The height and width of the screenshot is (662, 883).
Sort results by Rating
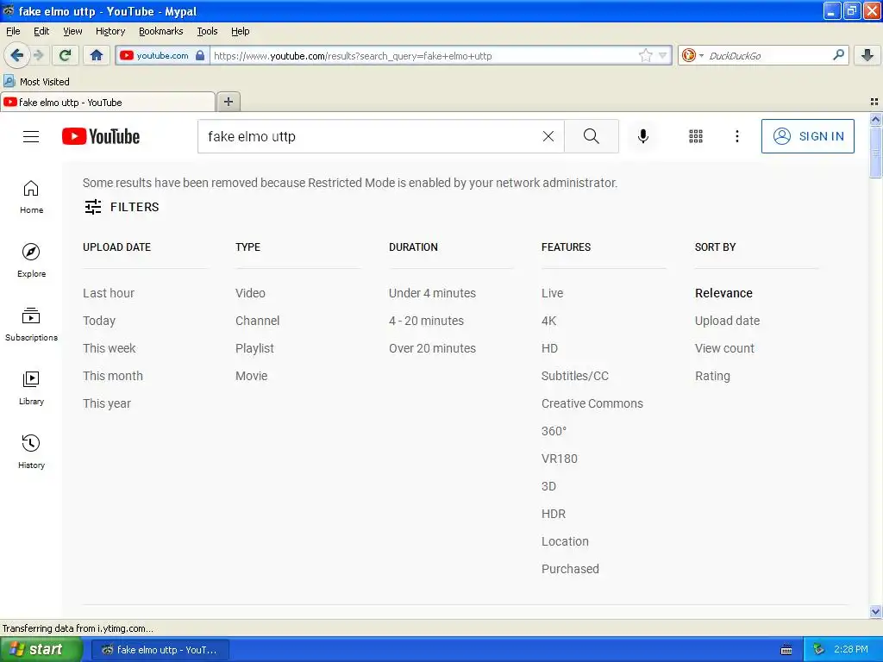[x=712, y=376]
